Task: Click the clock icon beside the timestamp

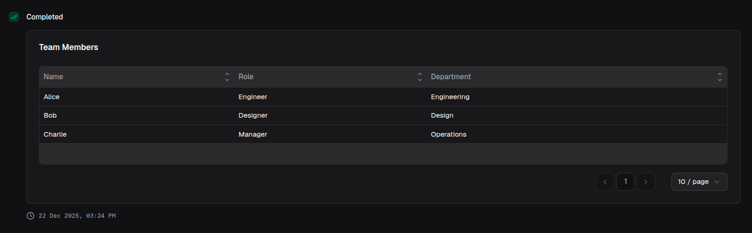Action: [31, 216]
